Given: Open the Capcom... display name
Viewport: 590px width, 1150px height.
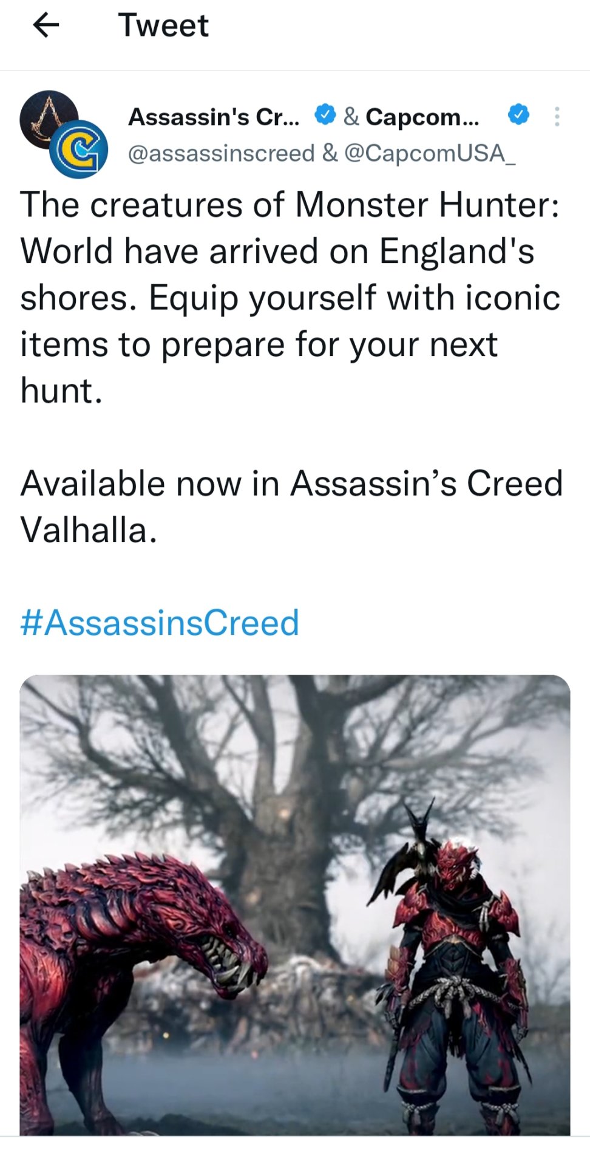Looking at the screenshot, I should pyautogui.click(x=422, y=117).
